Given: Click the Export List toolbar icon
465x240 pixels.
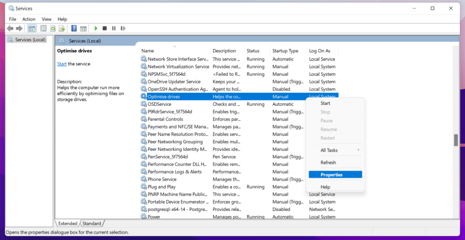Looking at the screenshot, I should (x=62, y=29).
